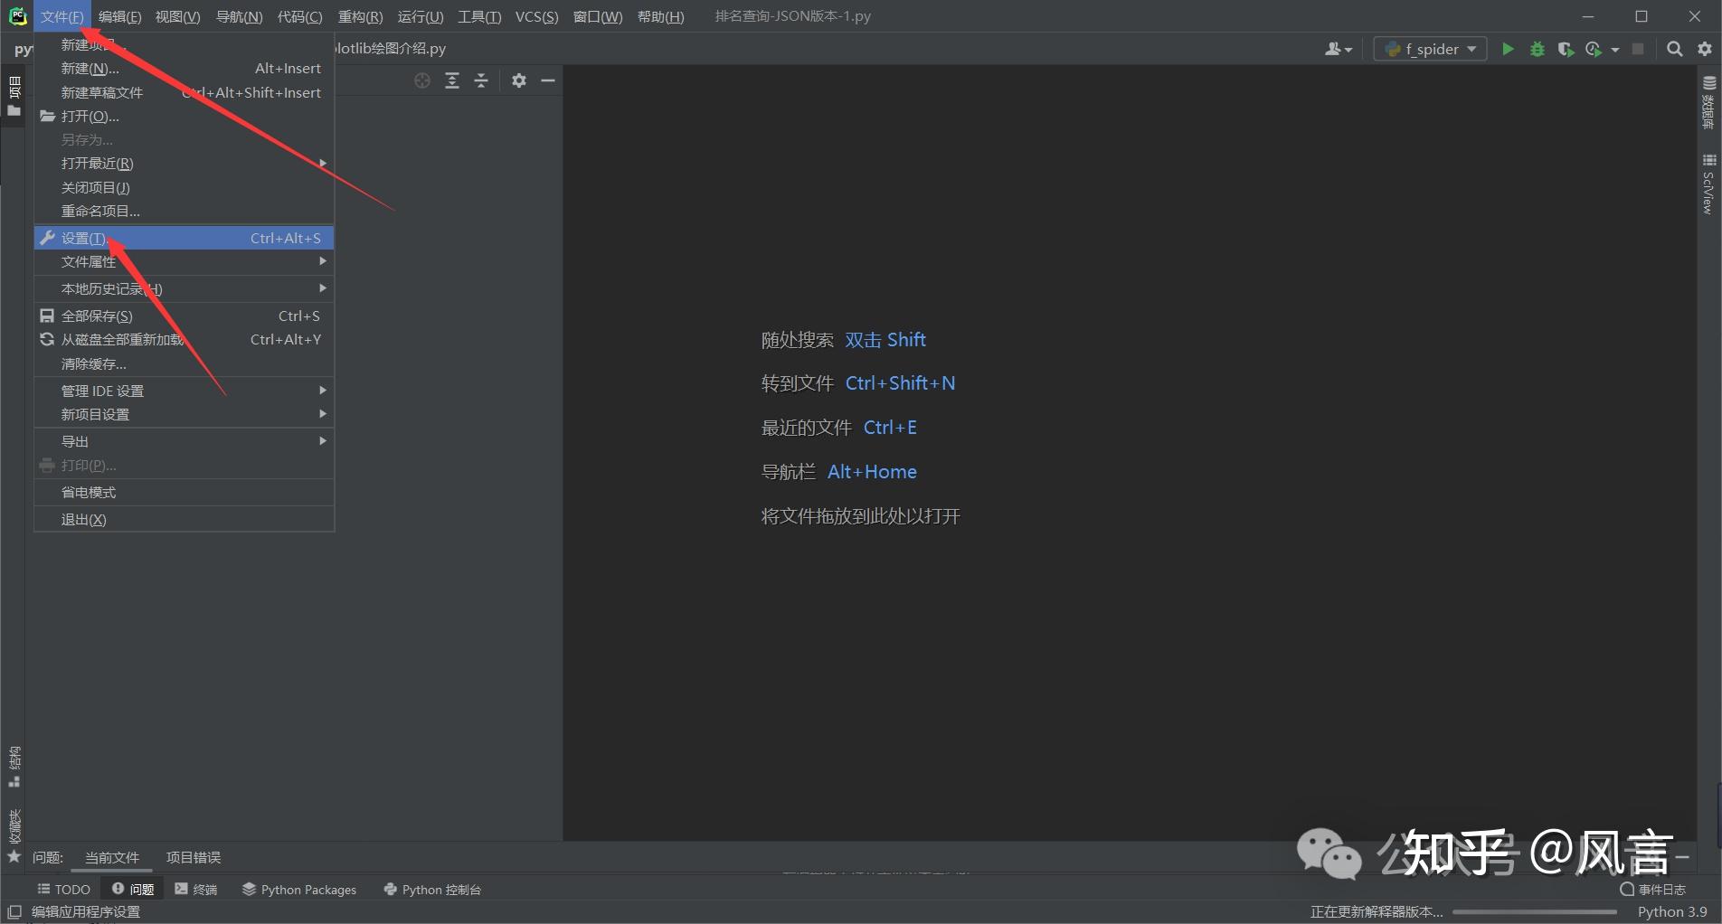
Task: Switch to the 项目错误 tab
Action: [x=194, y=857]
